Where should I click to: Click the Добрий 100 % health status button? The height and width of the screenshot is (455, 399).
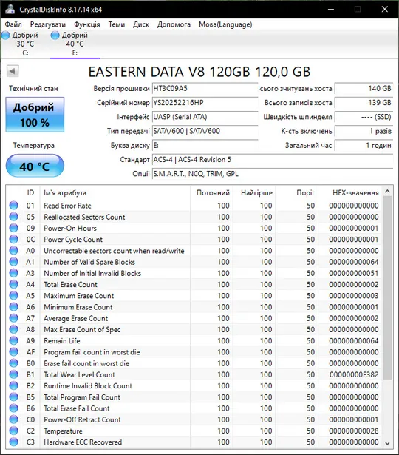[x=35, y=115]
